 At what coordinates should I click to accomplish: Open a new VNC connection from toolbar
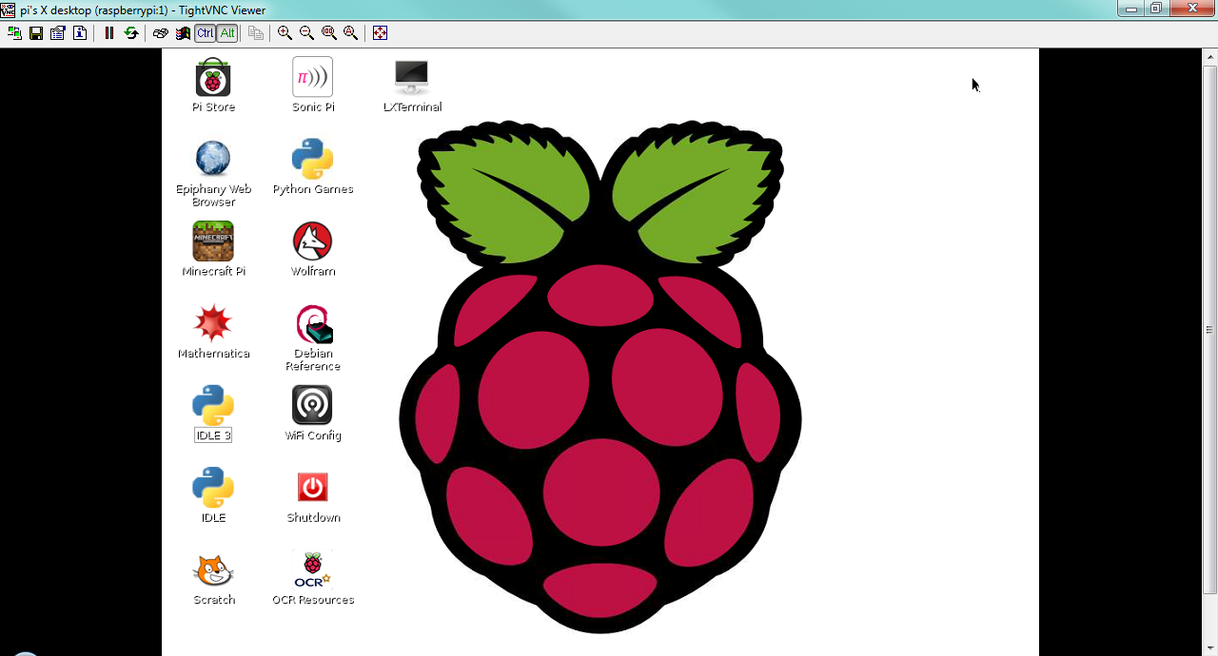(x=15, y=33)
